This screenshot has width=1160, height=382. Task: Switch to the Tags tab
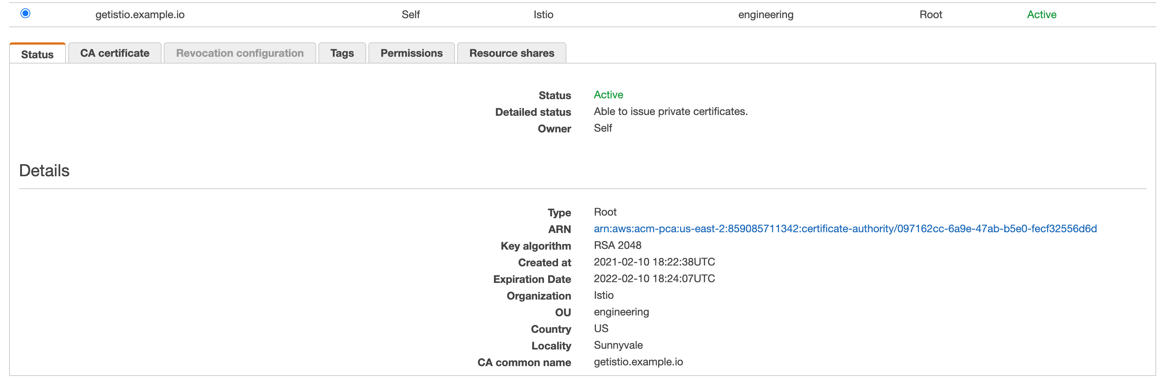tap(342, 53)
